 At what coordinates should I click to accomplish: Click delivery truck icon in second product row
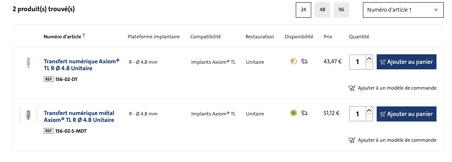pos(304,113)
